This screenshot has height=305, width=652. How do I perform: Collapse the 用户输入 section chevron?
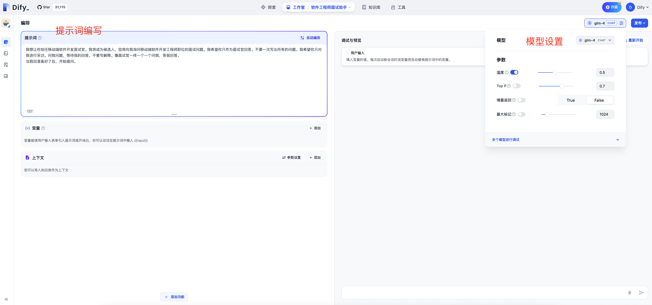click(x=348, y=53)
